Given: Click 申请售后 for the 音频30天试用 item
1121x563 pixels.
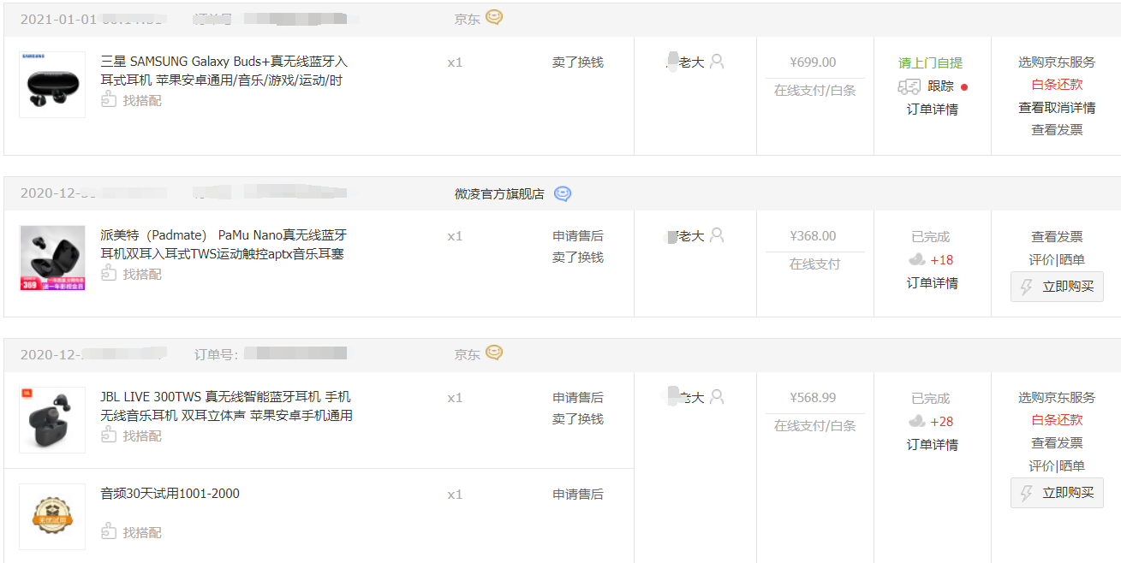Looking at the screenshot, I should [x=578, y=495].
